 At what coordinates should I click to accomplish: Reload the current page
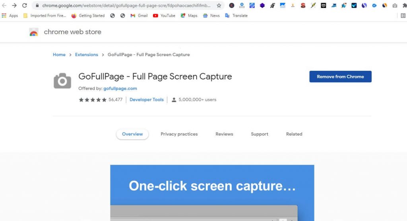24,6
